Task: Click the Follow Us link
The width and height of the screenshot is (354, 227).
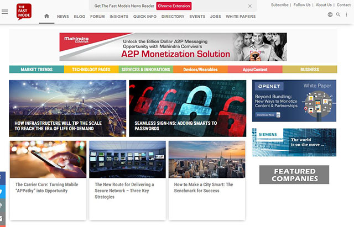Action: 302,5
